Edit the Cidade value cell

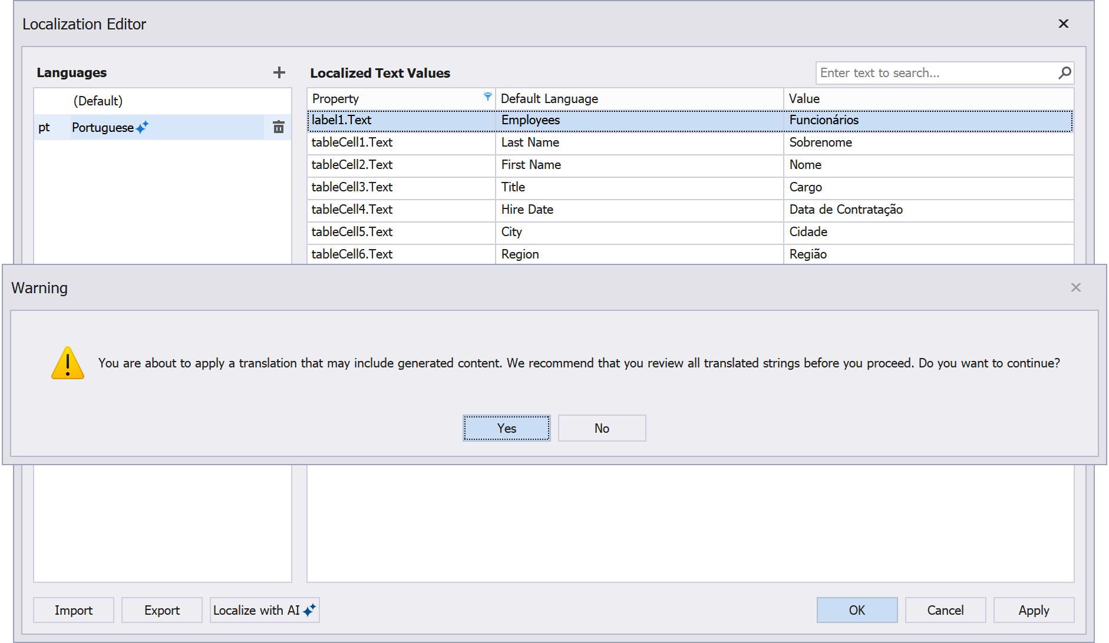929,232
